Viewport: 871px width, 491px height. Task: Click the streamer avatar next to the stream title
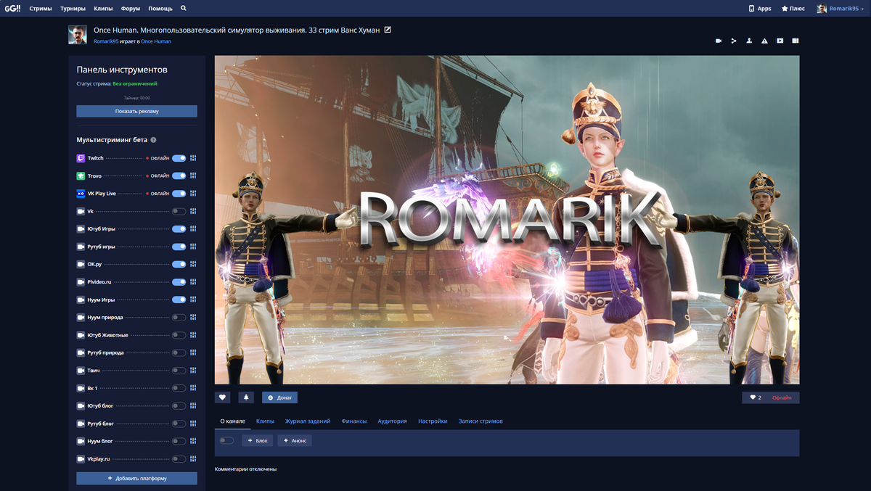coord(78,35)
